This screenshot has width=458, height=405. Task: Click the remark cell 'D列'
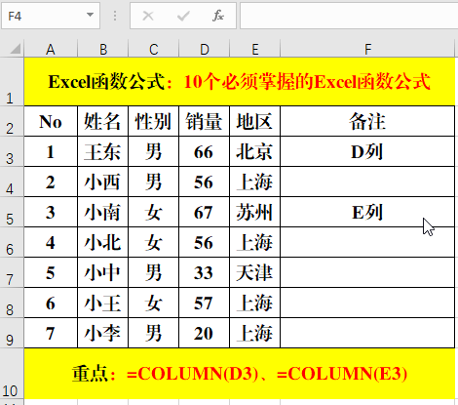pos(367,151)
